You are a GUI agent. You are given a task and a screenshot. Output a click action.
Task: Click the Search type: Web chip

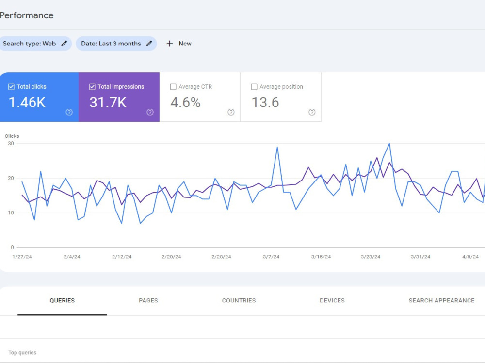tap(35, 44)
